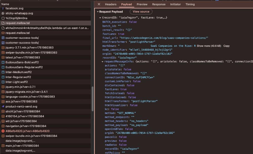Collapse the Request Payload section
This screenshot has width=253, height=154.
point(98,12)
